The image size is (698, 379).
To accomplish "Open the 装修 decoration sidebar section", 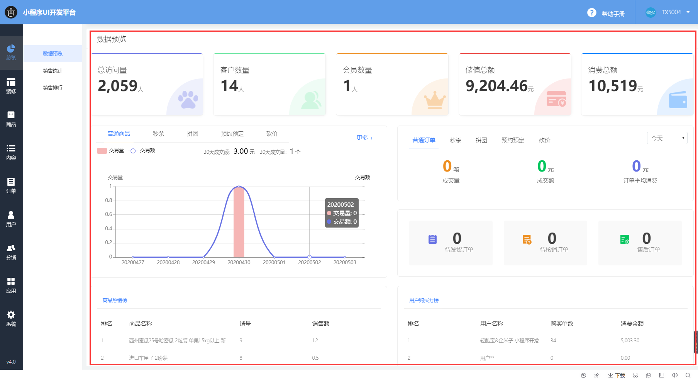I will point(11,86).
